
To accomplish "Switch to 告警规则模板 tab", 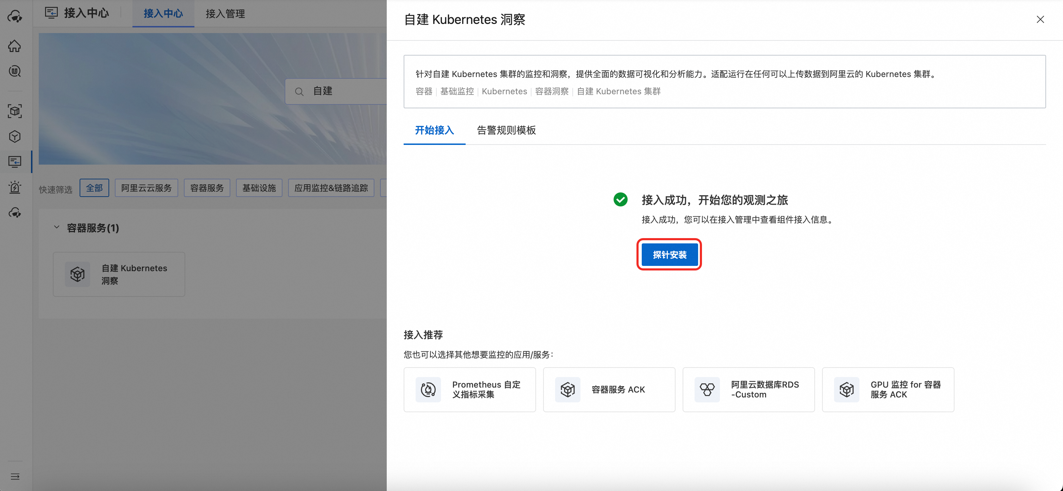I will coord(506,130).
